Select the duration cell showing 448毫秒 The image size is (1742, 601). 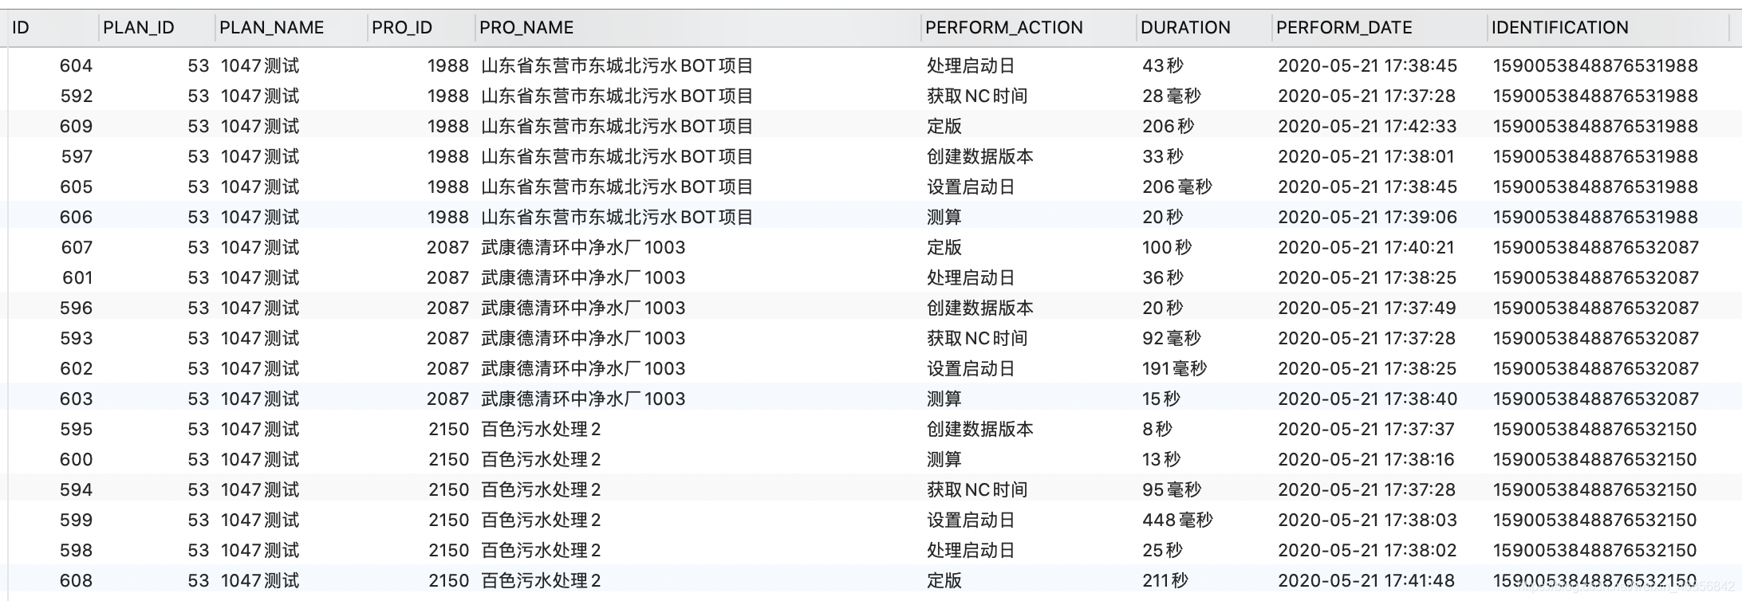click(1176, 520)
